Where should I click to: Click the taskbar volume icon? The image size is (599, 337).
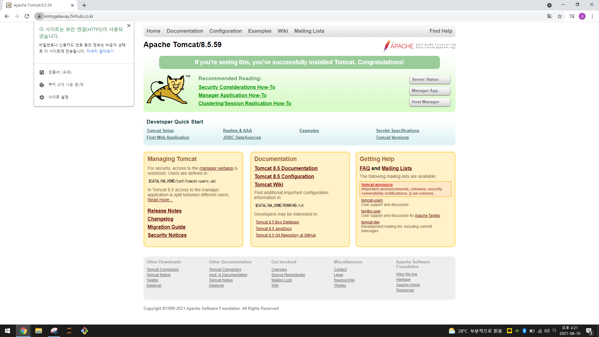point(547,331)
